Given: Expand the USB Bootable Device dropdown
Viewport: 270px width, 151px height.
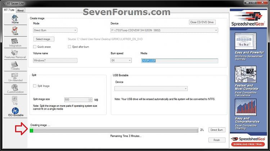Looking at the screenshot, I should [151, 88].
